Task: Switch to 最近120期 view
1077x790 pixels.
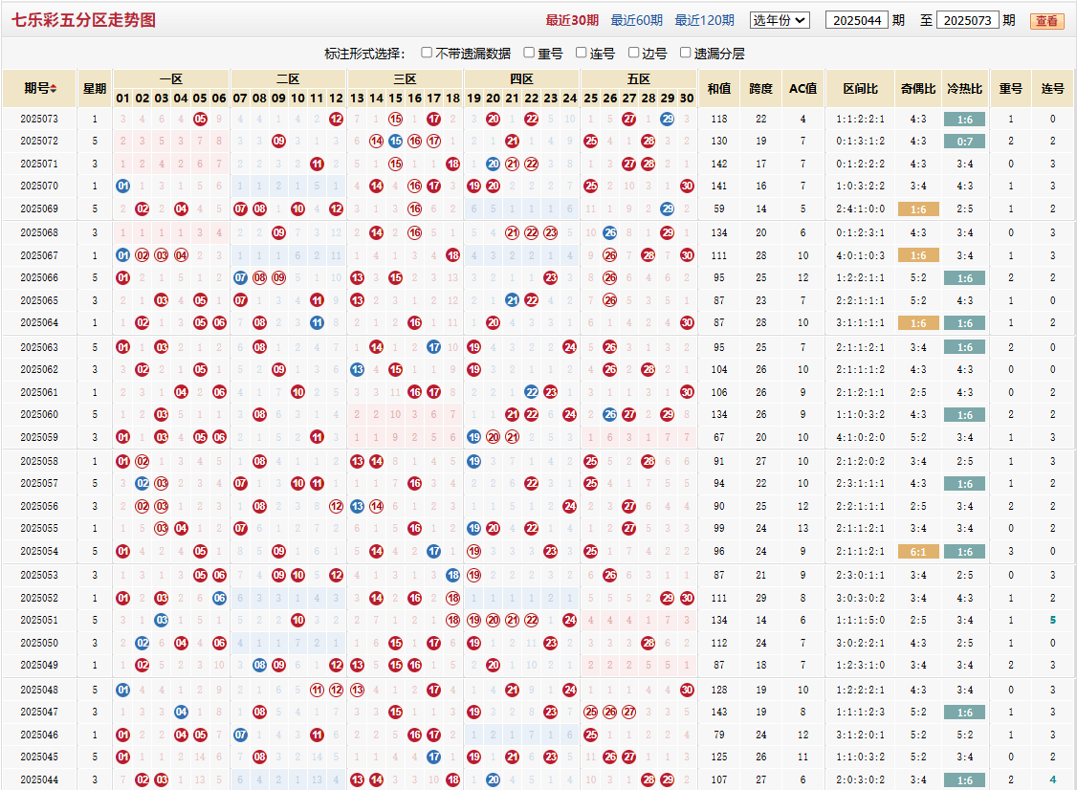Action: point(704,20)
